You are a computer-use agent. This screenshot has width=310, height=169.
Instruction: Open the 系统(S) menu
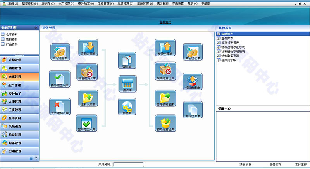pyautogui.click(x=13, y=3)
